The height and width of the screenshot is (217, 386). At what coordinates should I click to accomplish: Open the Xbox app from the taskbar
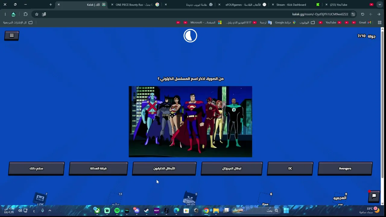[x=97, y=210]
